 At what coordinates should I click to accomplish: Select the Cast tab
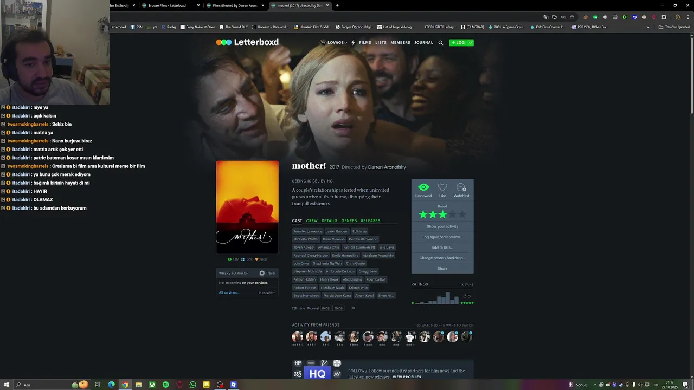click(297, 220)
